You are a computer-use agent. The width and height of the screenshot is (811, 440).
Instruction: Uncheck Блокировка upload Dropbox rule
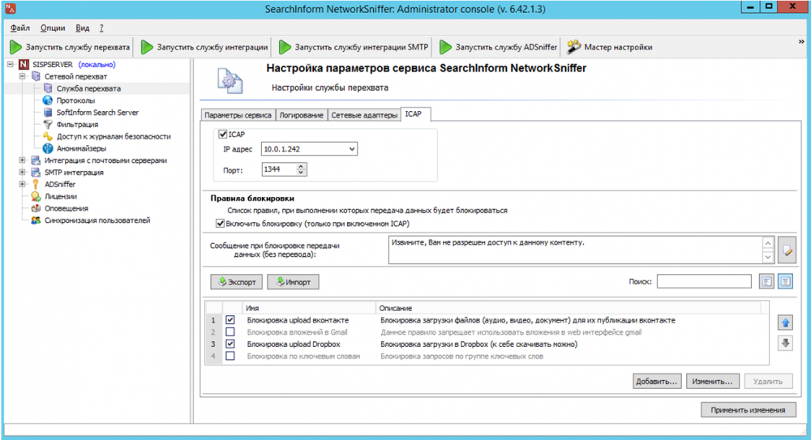230,344
